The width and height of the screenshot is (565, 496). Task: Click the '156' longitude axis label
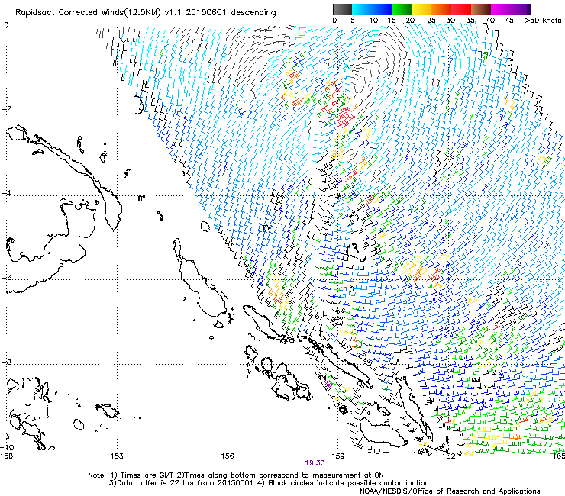[228, 456]
